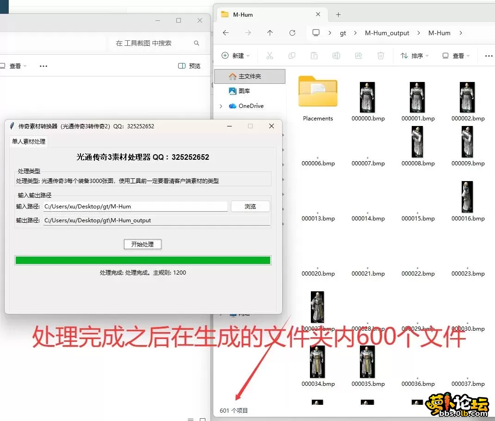The height and width of the screenshot is (421, 495).
Task: Click the green progress bar
Action: (x=142, y=260)
